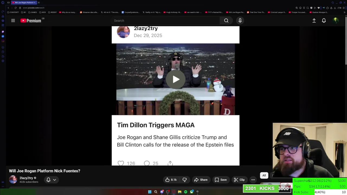The width and height of the screenshot is (347, 195).
Task: Open the upload/create video icon
Action: click(314, 21)
